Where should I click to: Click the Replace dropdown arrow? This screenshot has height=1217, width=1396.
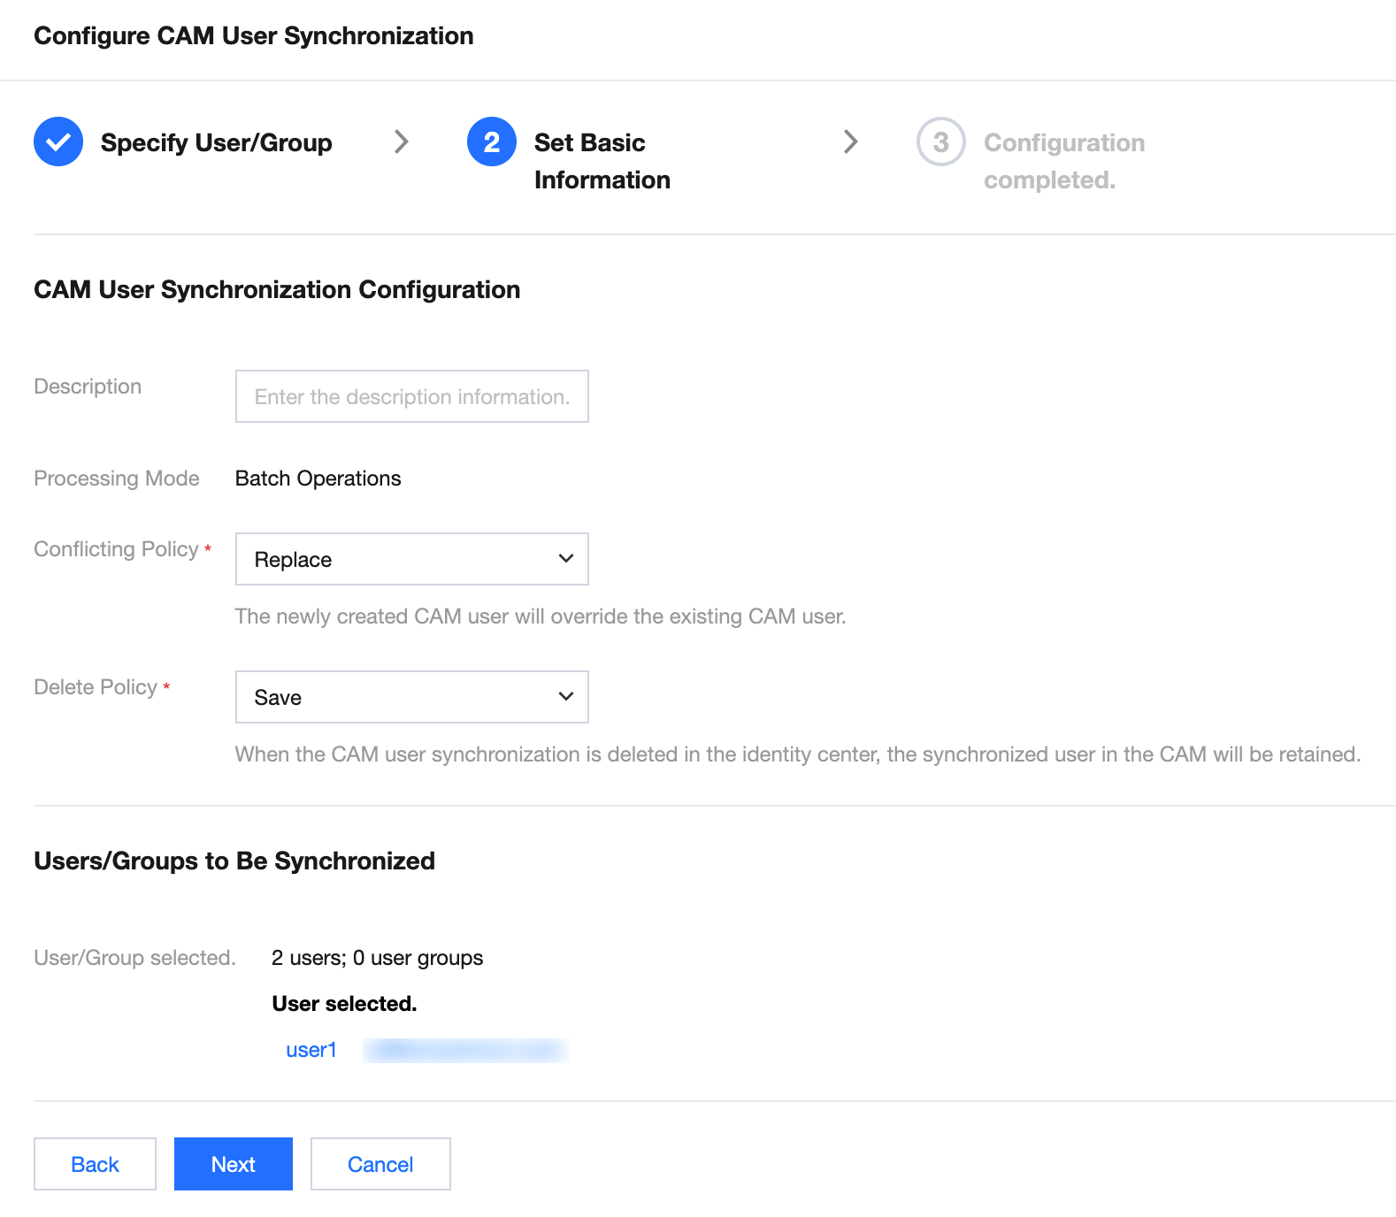pyautogui.click(x=566, y=559)
